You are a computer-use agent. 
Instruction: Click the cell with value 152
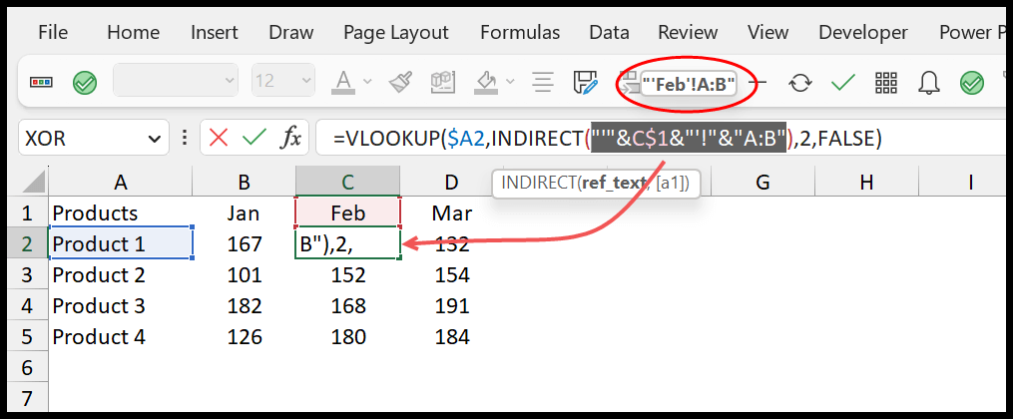pyautogui.click(x=347, y=275)
